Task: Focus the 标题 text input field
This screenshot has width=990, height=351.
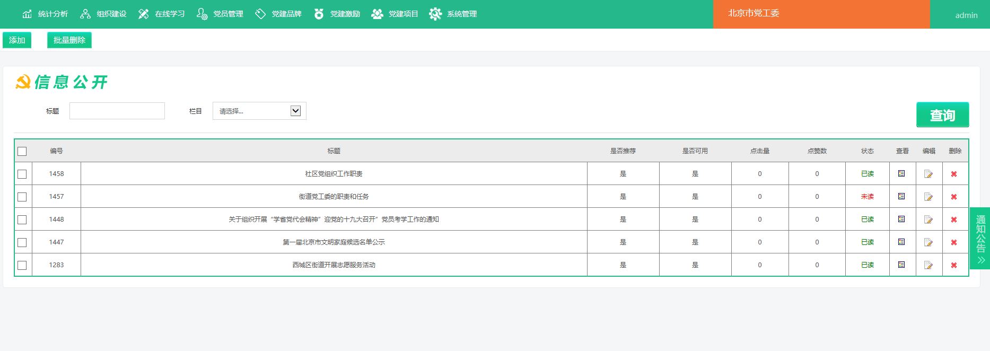Action: pyautogui.click(x=117, y=111)
